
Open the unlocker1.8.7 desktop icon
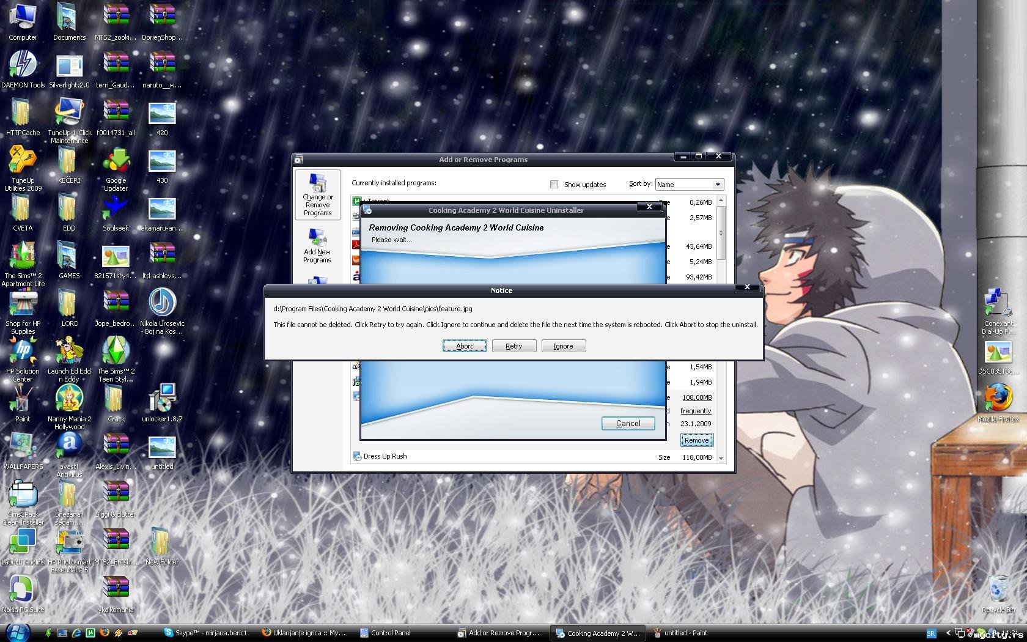coord(162,404)
